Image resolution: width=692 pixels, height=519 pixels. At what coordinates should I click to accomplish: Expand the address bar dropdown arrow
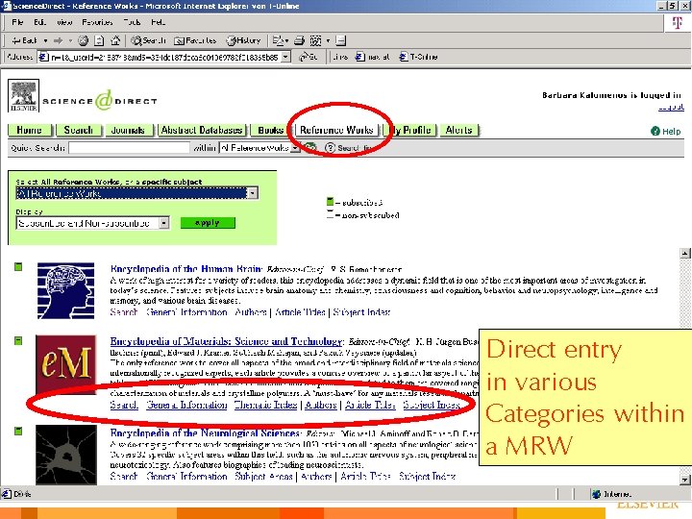click(x=286, y=57)
